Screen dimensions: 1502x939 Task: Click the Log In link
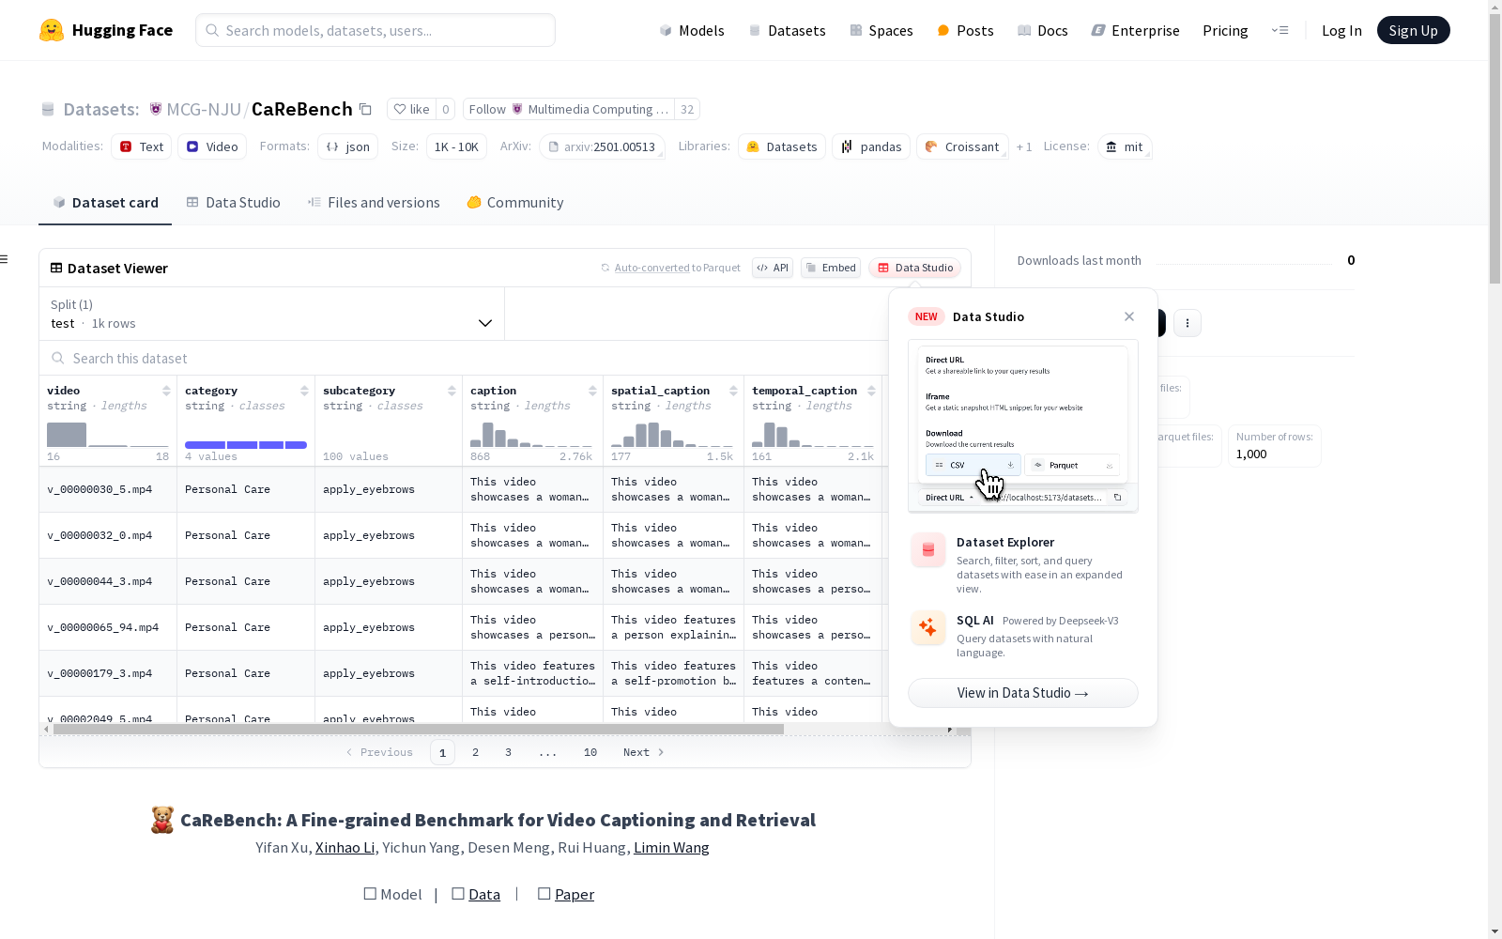[x=1341, y=30]
